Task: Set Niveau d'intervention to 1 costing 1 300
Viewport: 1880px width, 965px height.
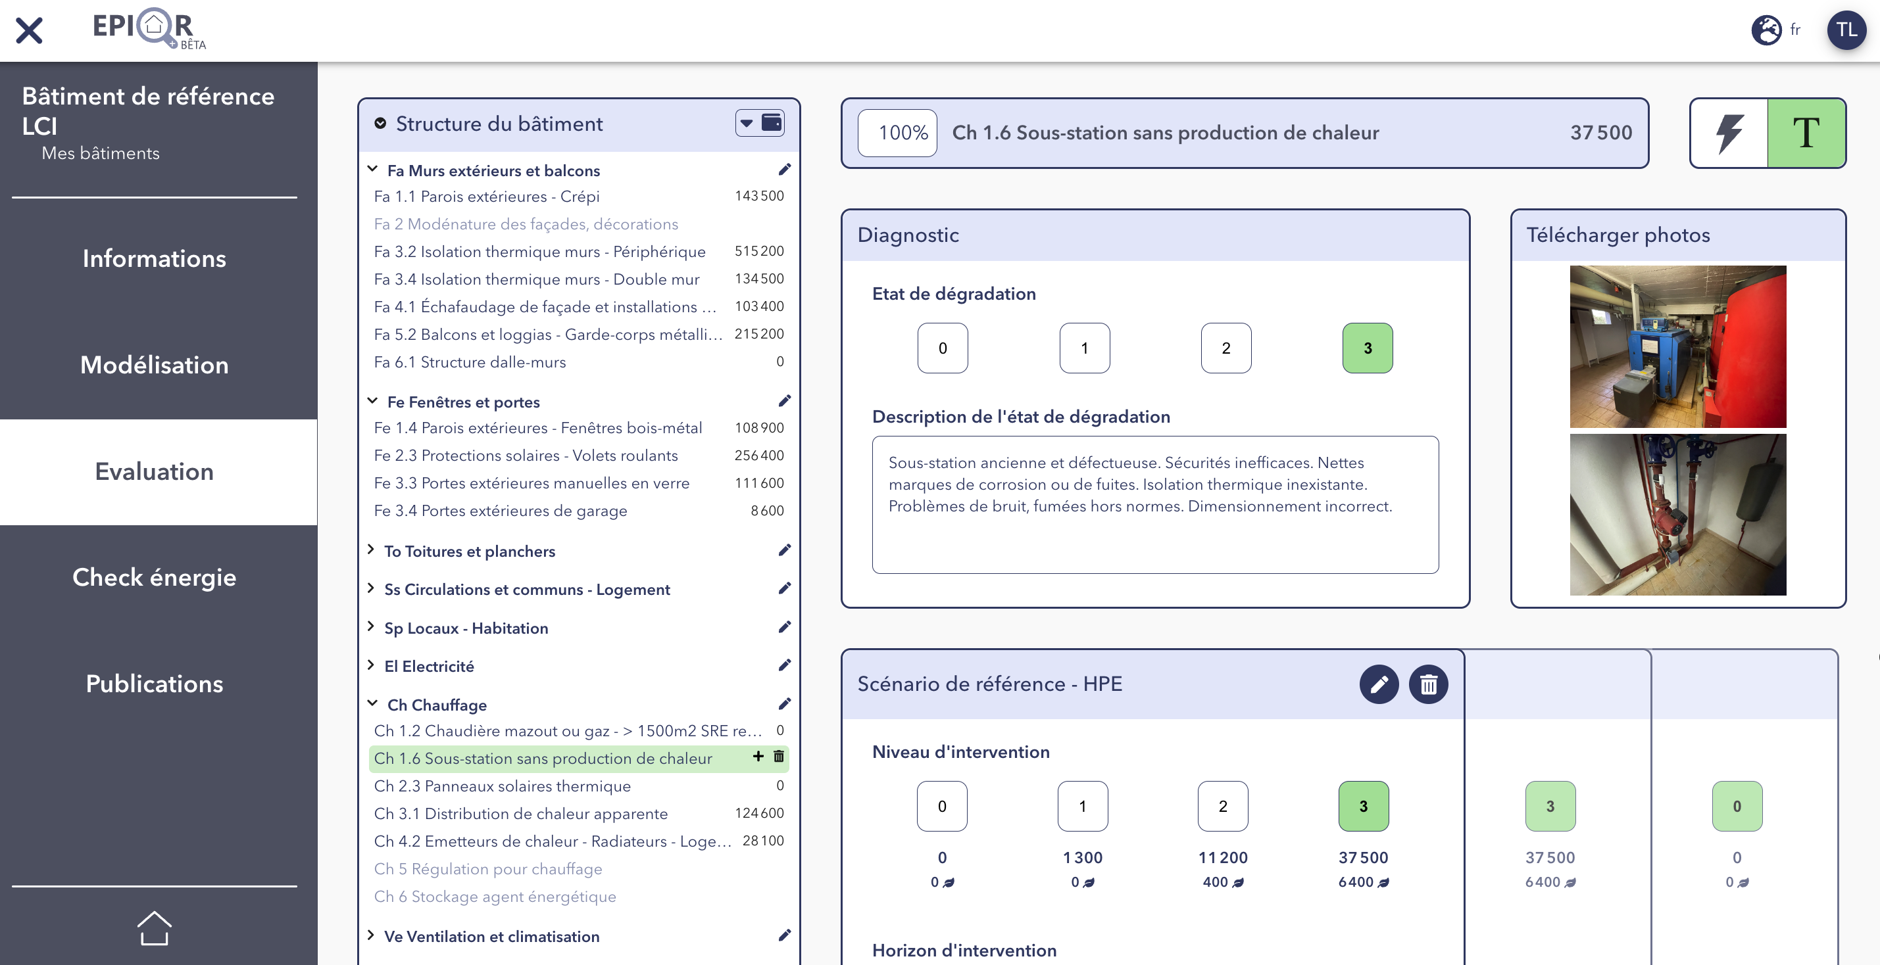Action: pos(1082,806)
